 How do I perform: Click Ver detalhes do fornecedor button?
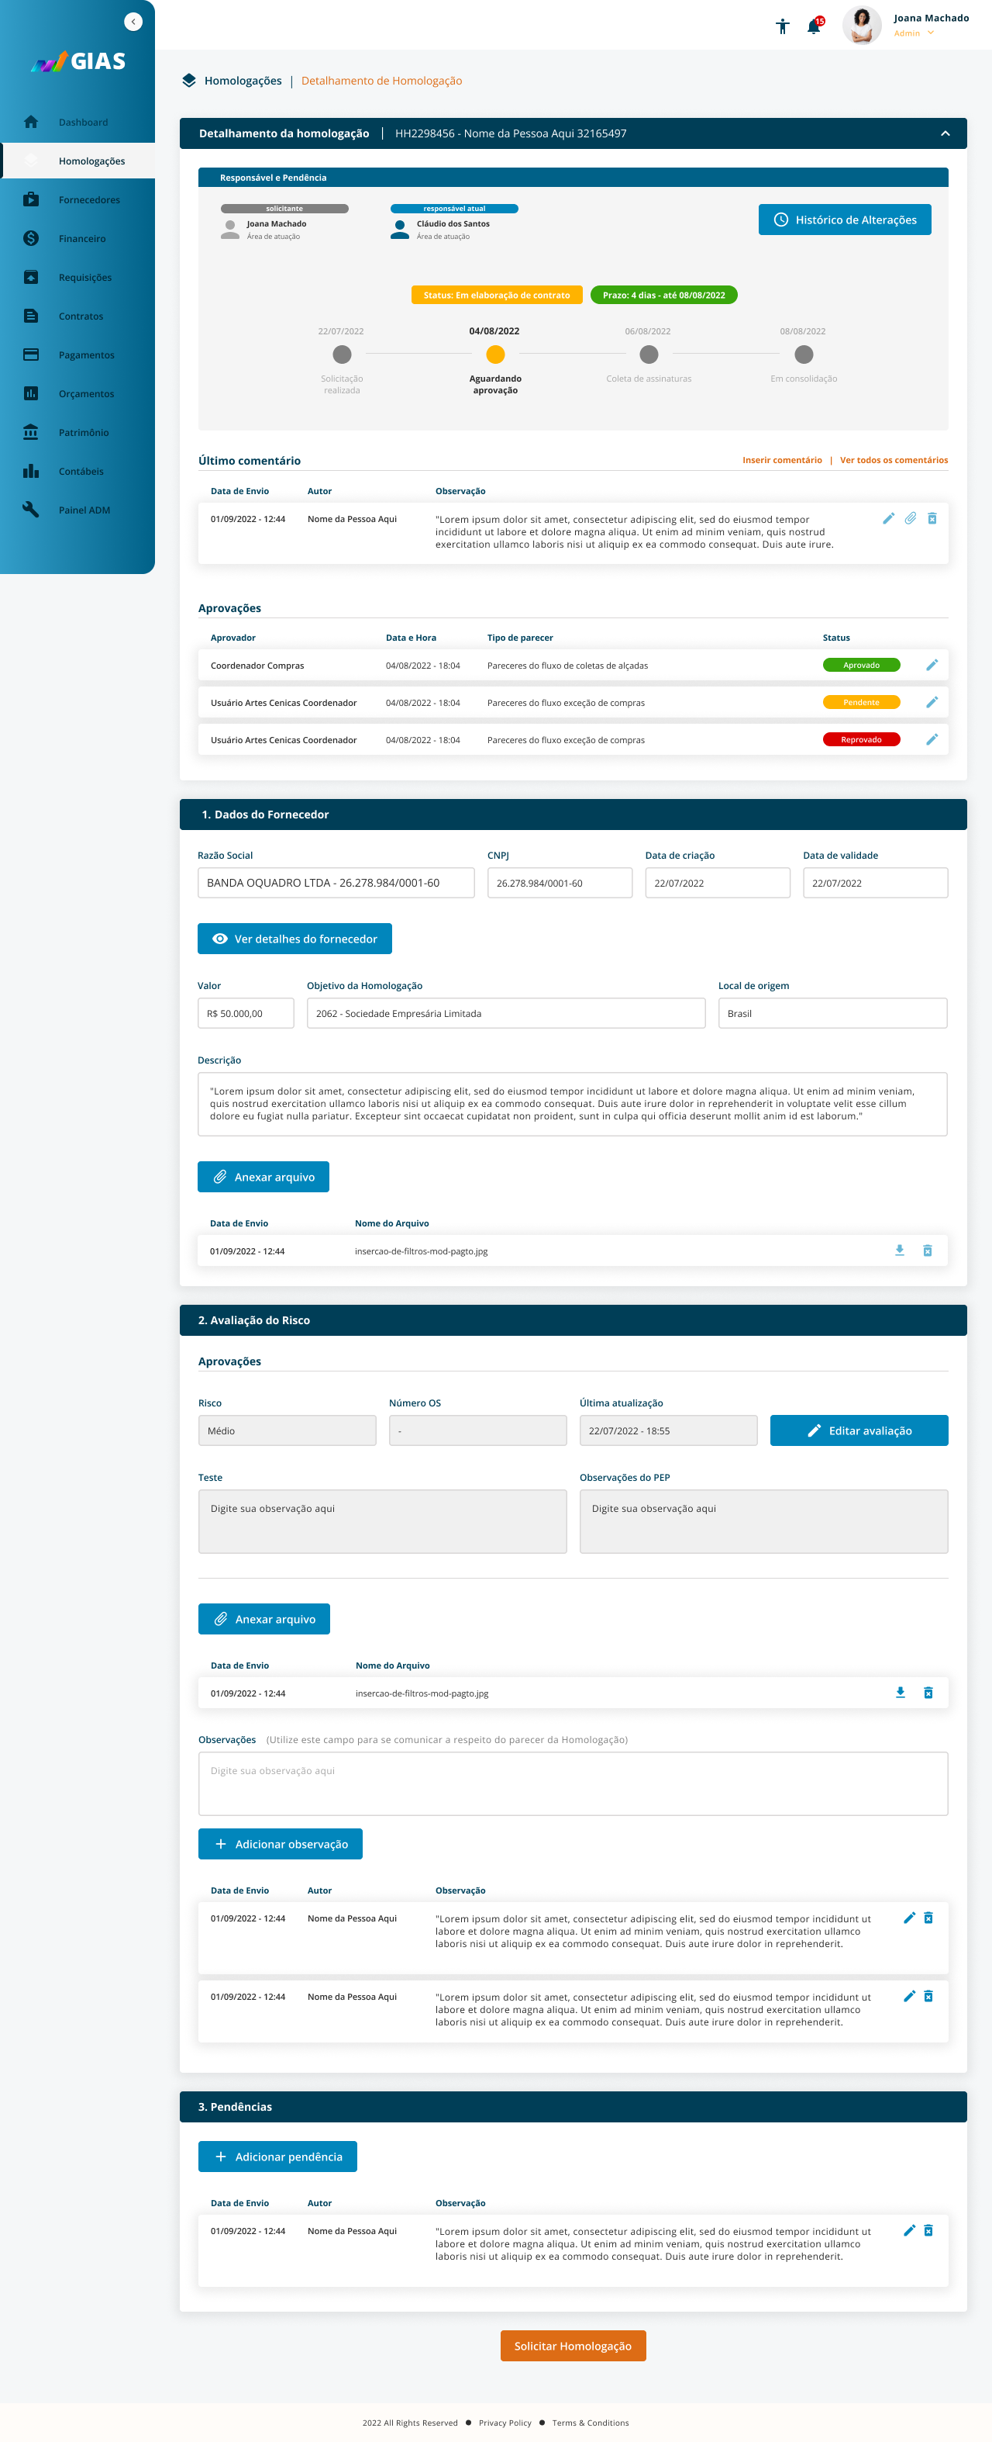pos(294,939)
